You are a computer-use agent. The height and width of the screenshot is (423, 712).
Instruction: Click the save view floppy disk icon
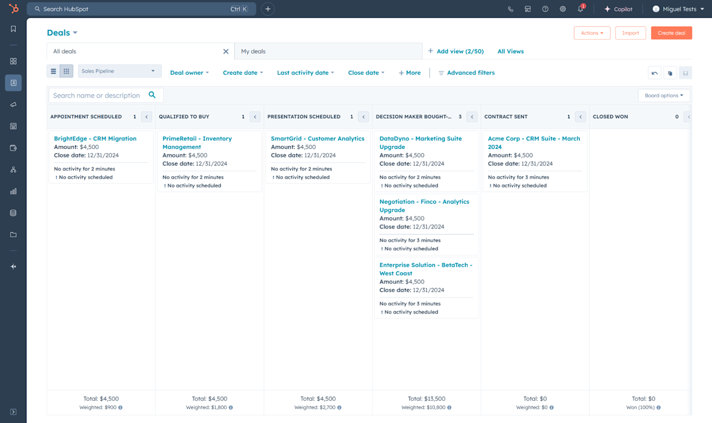point(686,73)
